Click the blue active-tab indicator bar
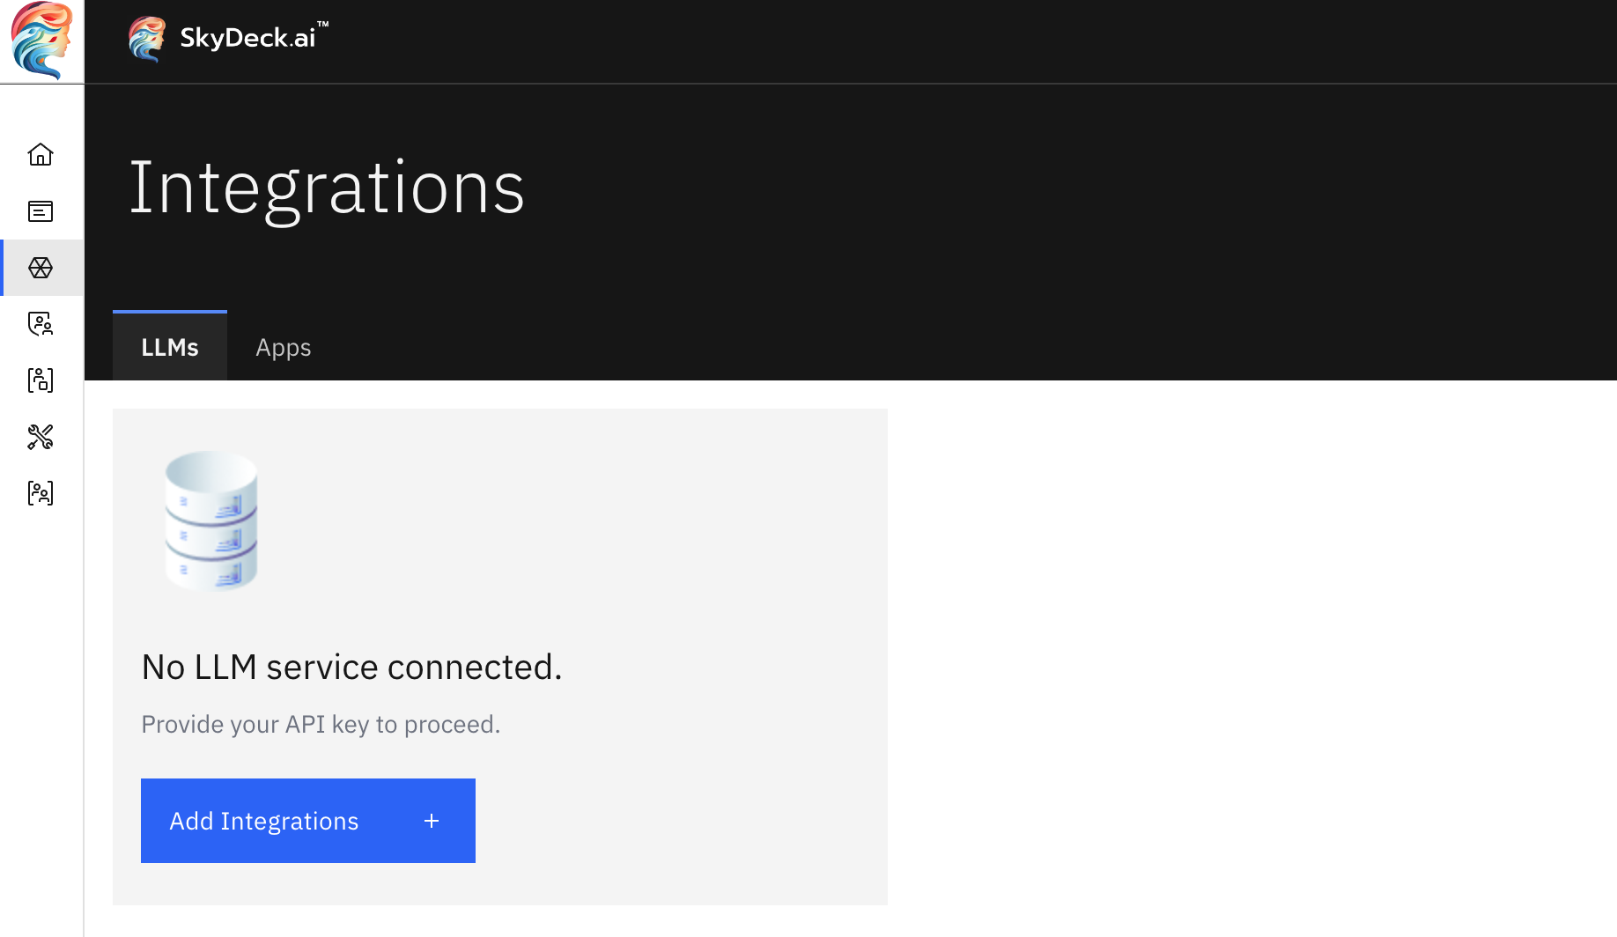Screen dimensions: 1617x937 (x=169, y=312)
